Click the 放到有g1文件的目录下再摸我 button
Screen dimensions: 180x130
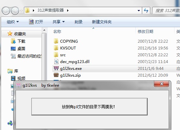pyautogui.click(x=90, y=107)
